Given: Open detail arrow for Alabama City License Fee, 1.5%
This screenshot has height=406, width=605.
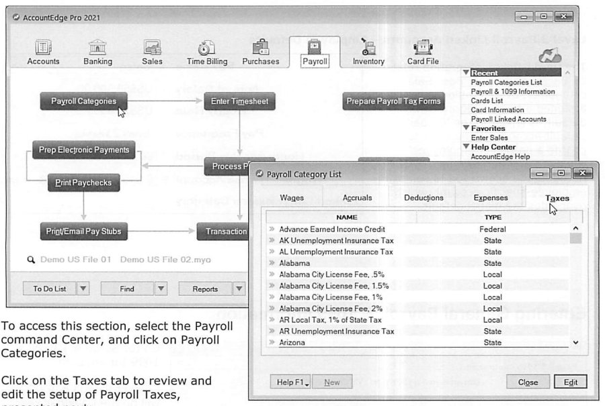Looking at the screenshot, I should coord(272,285).
